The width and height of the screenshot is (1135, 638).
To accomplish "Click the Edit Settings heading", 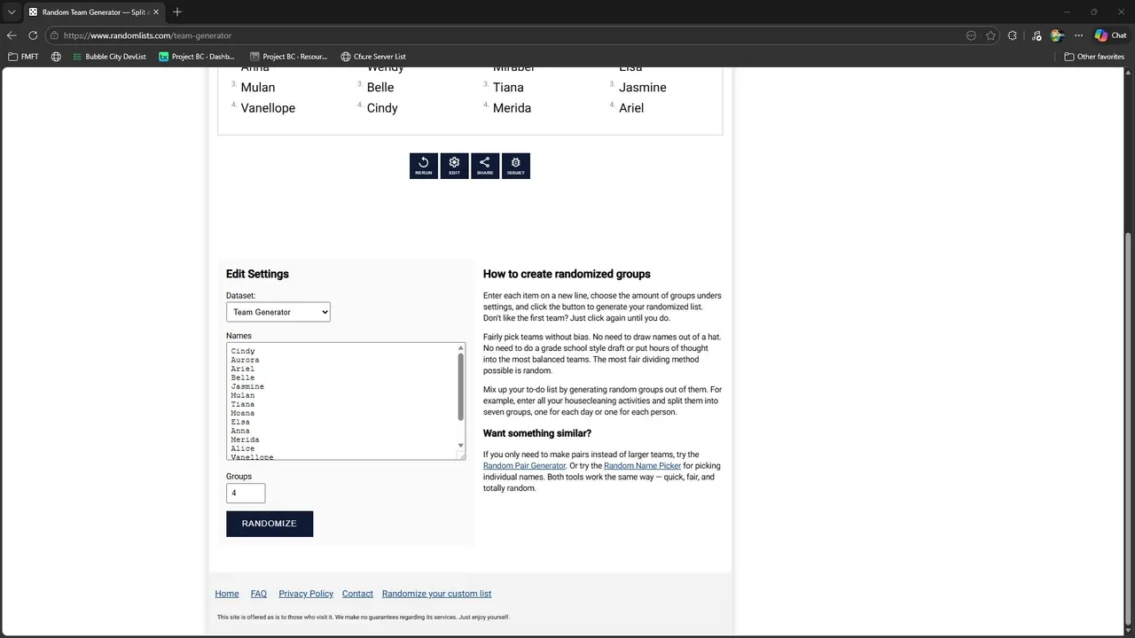I will (257, 274).
